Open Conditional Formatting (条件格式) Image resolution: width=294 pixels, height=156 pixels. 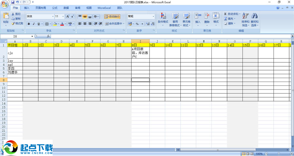pyautogui.click(x=163, y=20)
